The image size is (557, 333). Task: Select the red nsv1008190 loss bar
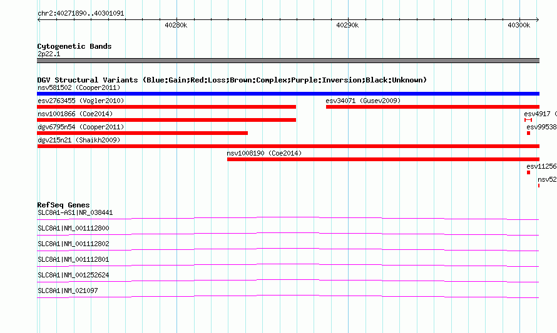click(383, 159)
